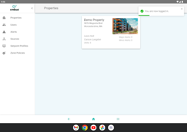187x132 pixels.
Task: Click the green checkmark success icon
Action: pos(142,11)
